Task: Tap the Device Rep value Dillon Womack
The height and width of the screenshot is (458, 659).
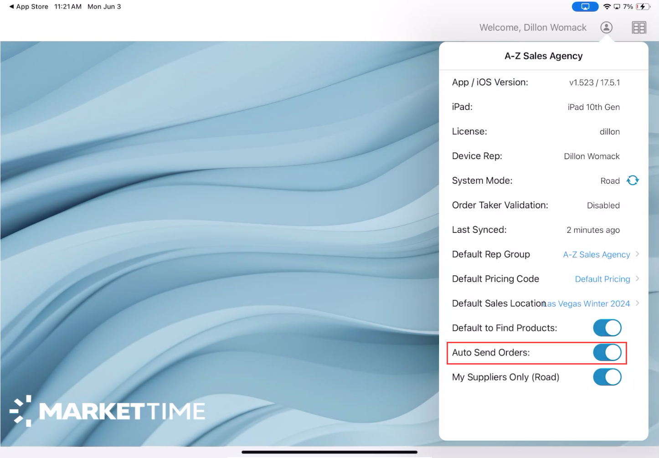Action: 592,156
